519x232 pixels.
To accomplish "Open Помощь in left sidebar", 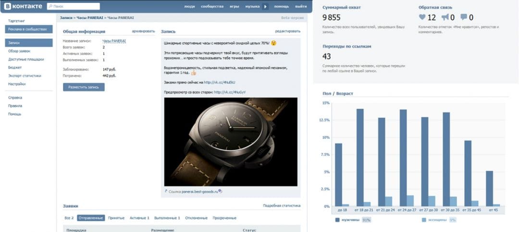I will [15, 114].
